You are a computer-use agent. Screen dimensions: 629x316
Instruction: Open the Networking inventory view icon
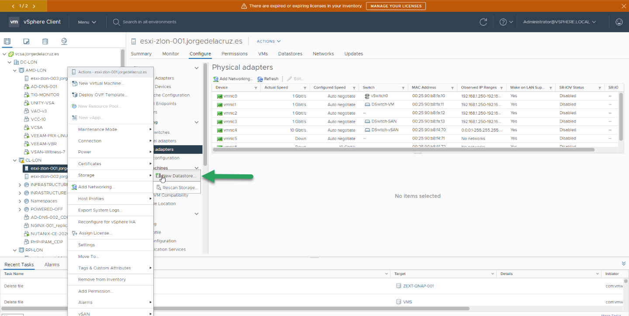[64, 41]
